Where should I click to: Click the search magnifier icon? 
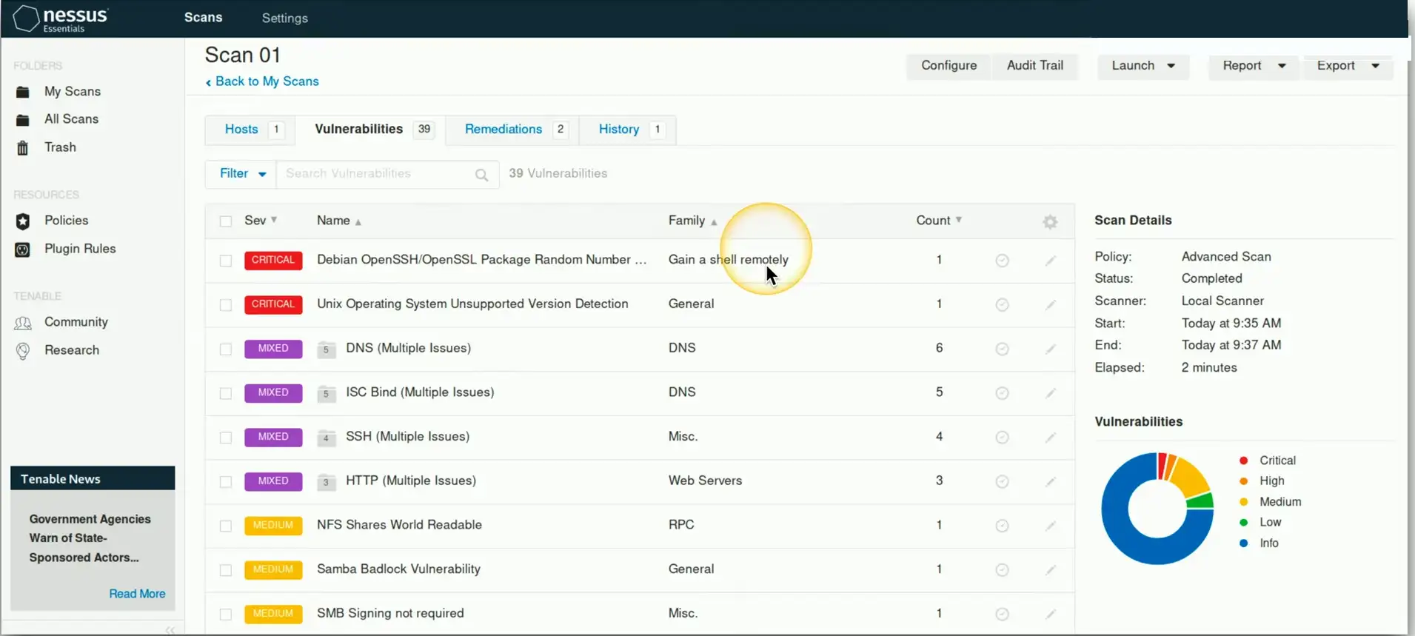(x=481, y=175)
